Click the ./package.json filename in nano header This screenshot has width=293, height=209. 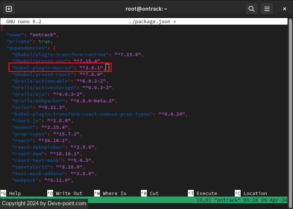(x=149, y=22)
